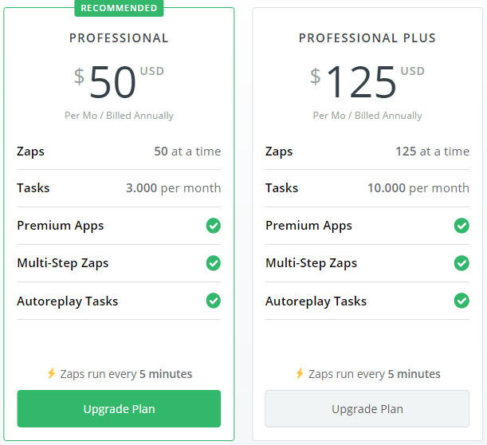Screen dimensions: 487x445
Task: Click Professional plan Autoreplay Tasks checkmark icon
Action: click(213, 301)
